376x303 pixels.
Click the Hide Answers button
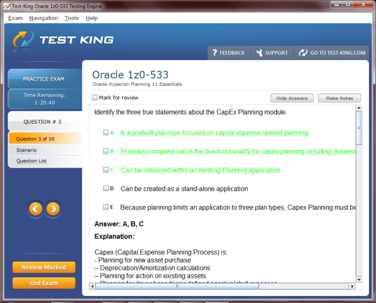292,98
